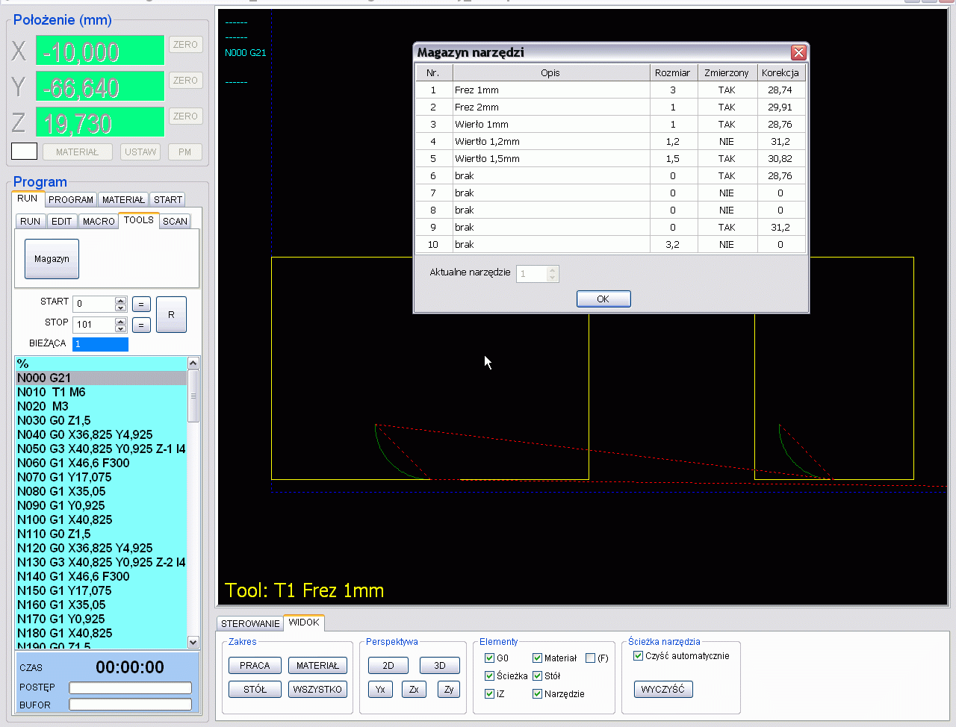Toggle the Narzędzie checkbox
This screenshot has width=956, height=727.
coord(537,693)
